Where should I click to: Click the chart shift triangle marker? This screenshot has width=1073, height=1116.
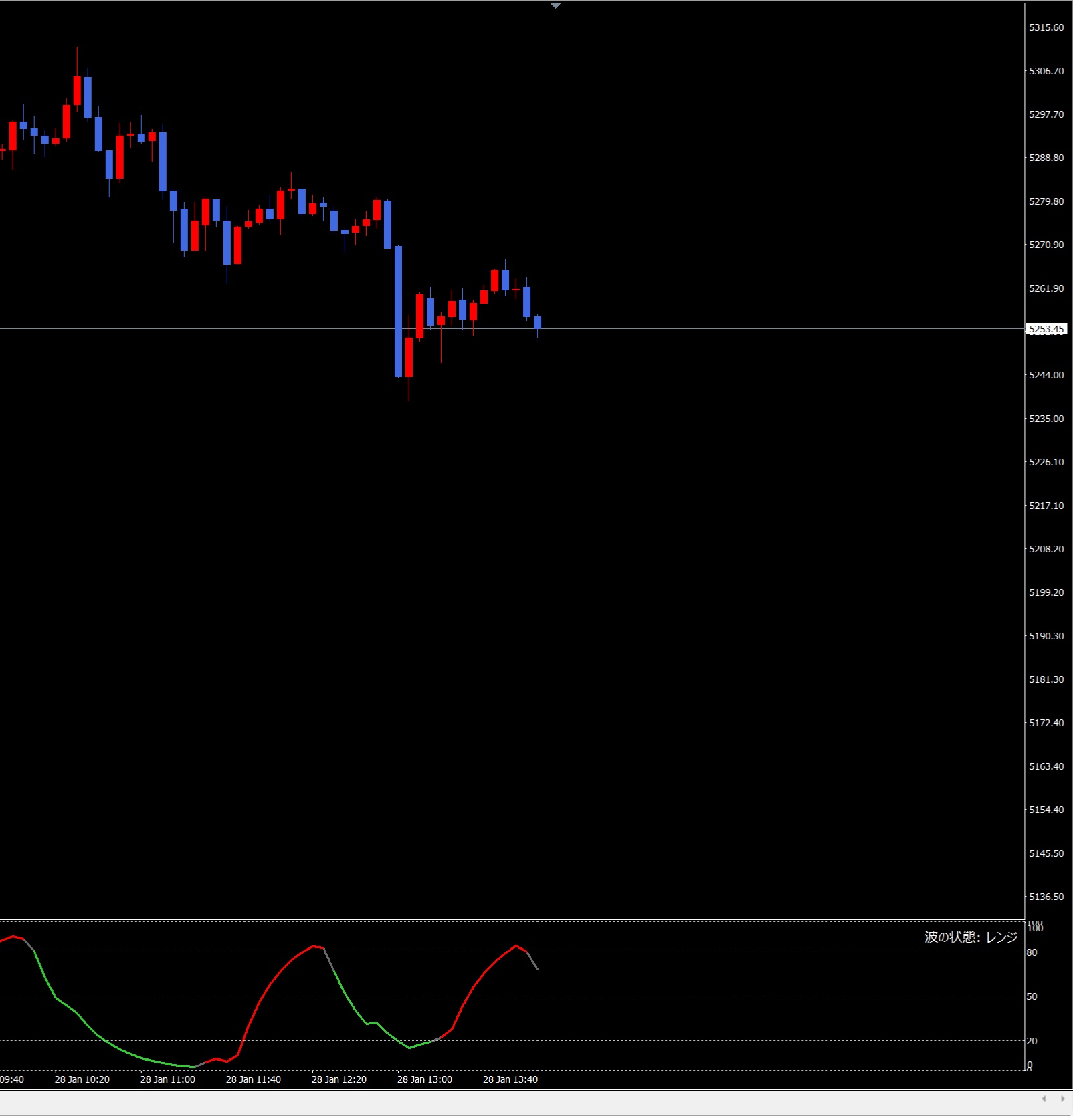point(555,6)
